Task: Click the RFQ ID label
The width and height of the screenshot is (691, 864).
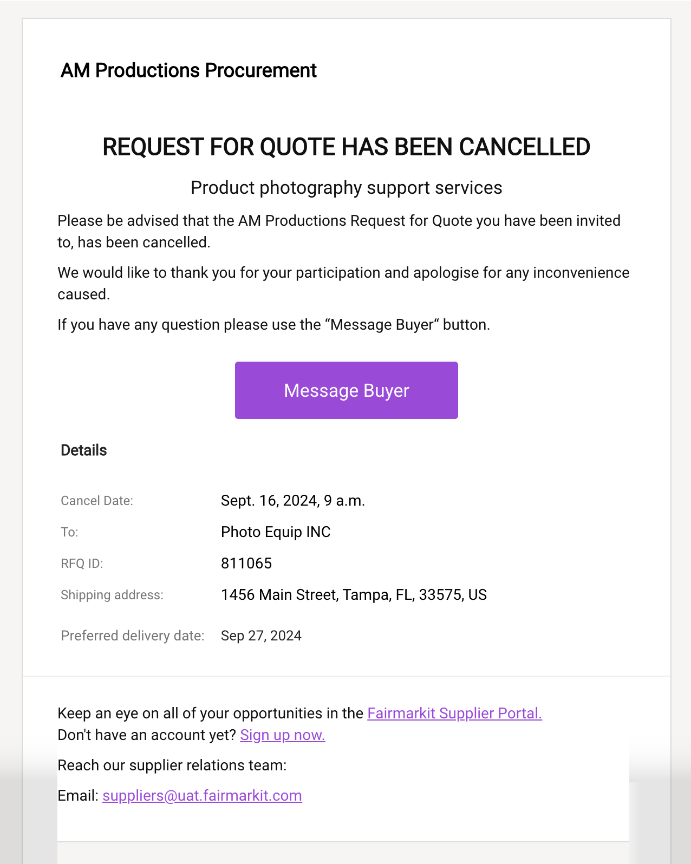Action: [82, 564]
